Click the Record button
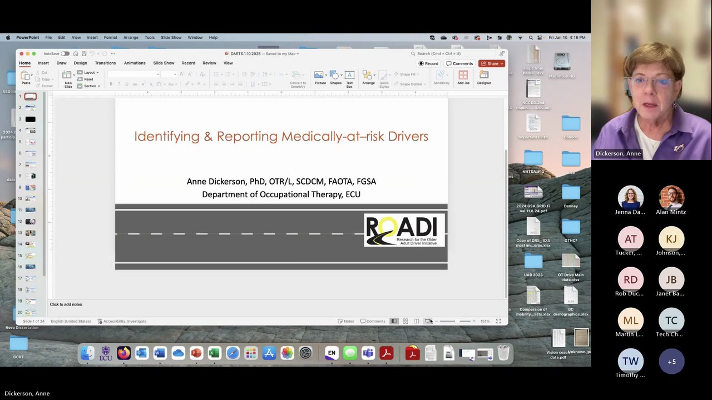The width and height of the screenshot is (712, 400). click(x=429, y=63)
